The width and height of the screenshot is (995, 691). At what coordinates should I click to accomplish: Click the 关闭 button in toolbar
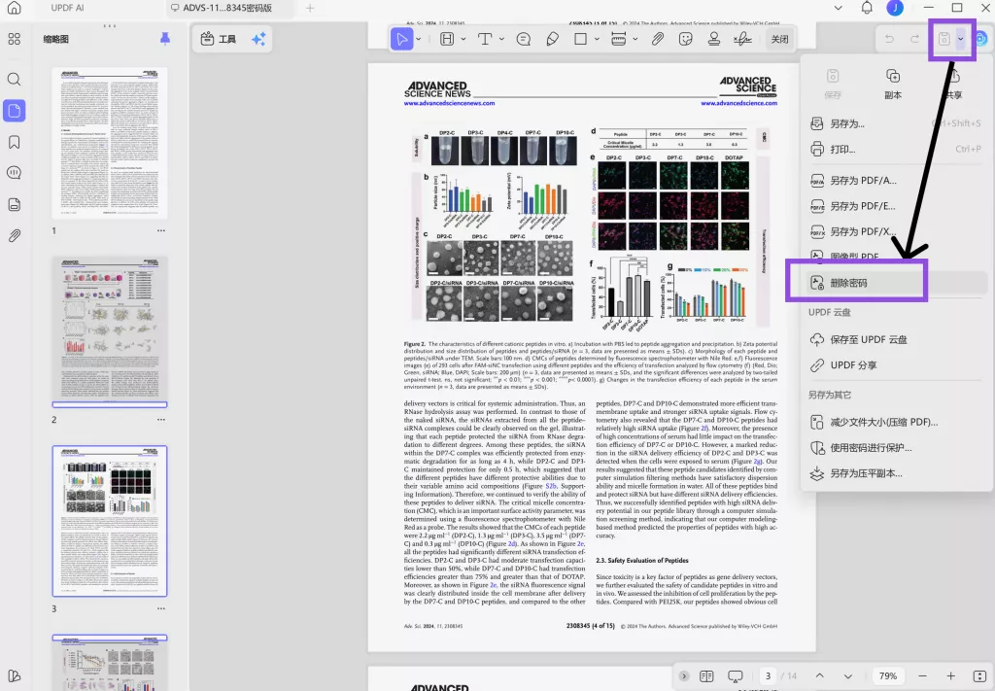coord(779,39)
